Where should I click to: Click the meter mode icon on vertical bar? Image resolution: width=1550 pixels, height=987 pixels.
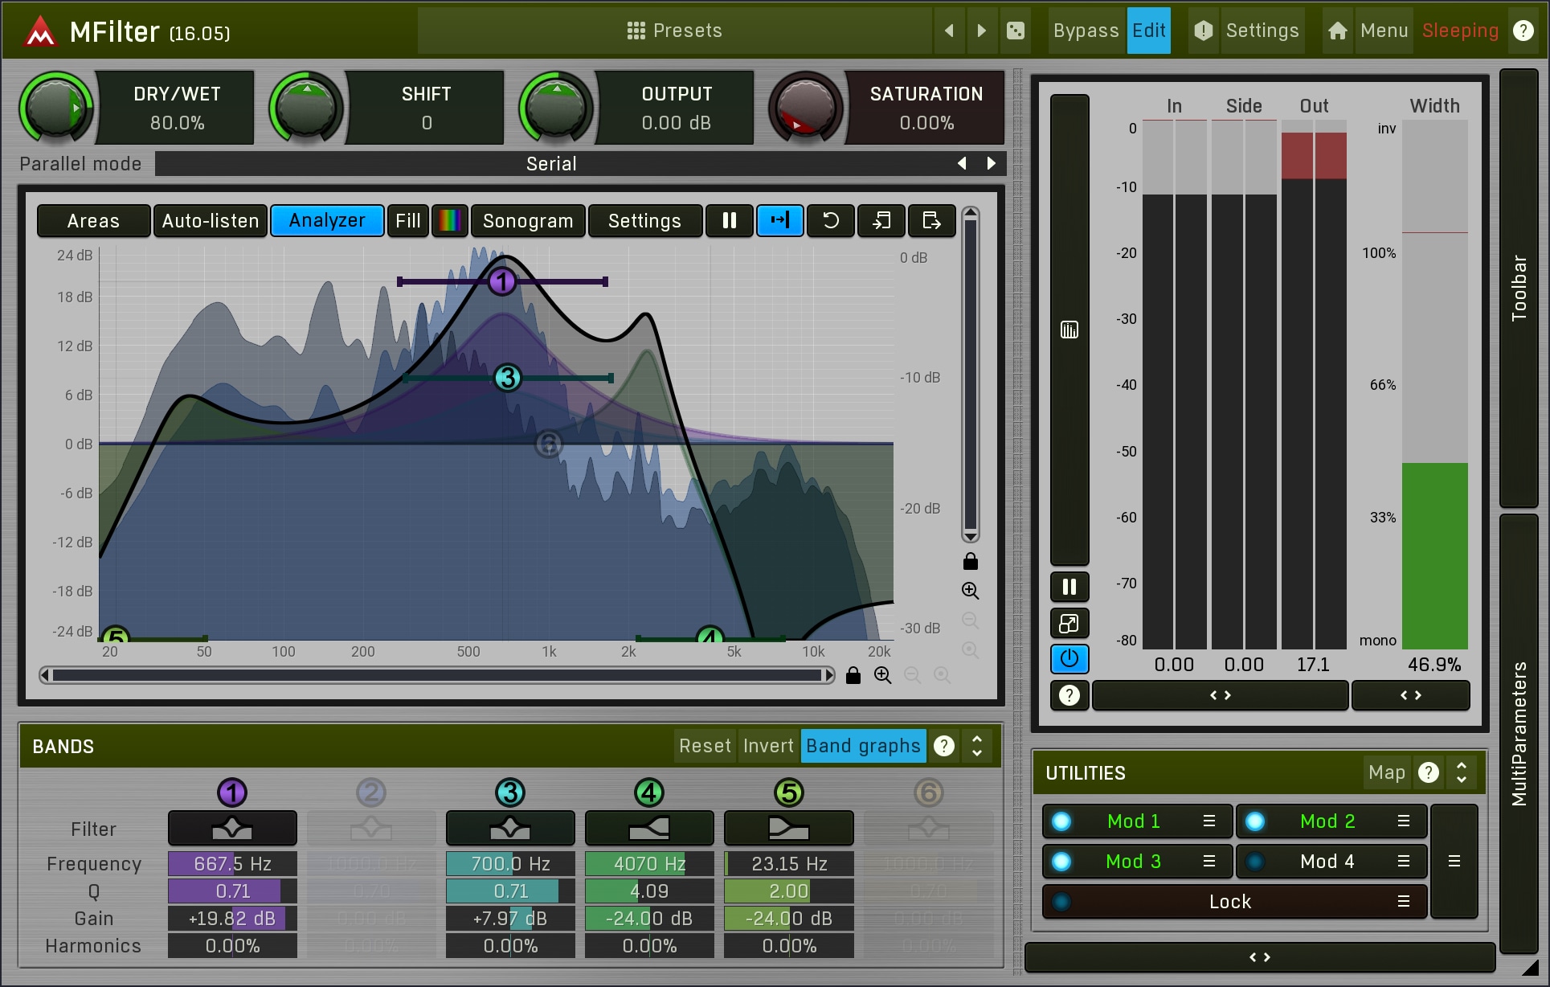[1069, 330]
